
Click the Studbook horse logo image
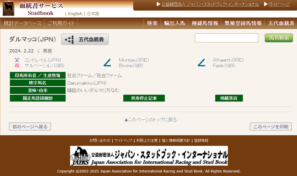tap(8, 8)
